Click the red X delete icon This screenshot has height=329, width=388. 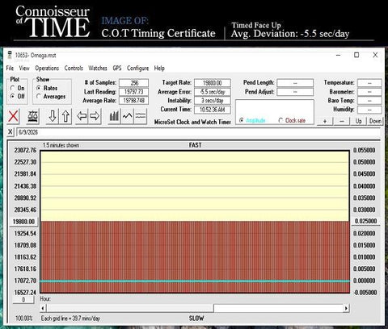[13, 116]
